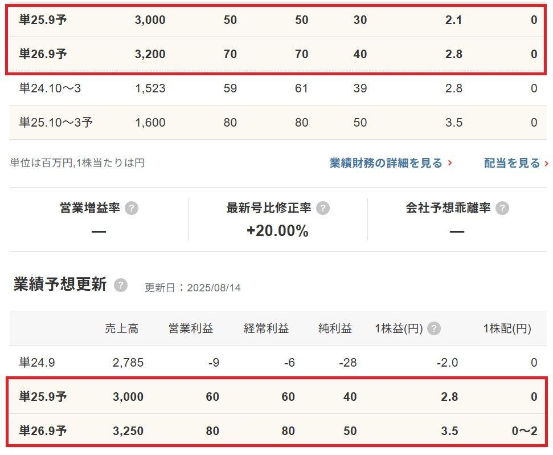The height and width of the screenshot is (455, 553).
Task: Click the 営業利益 column header
Action: click(x=191, y=328)
